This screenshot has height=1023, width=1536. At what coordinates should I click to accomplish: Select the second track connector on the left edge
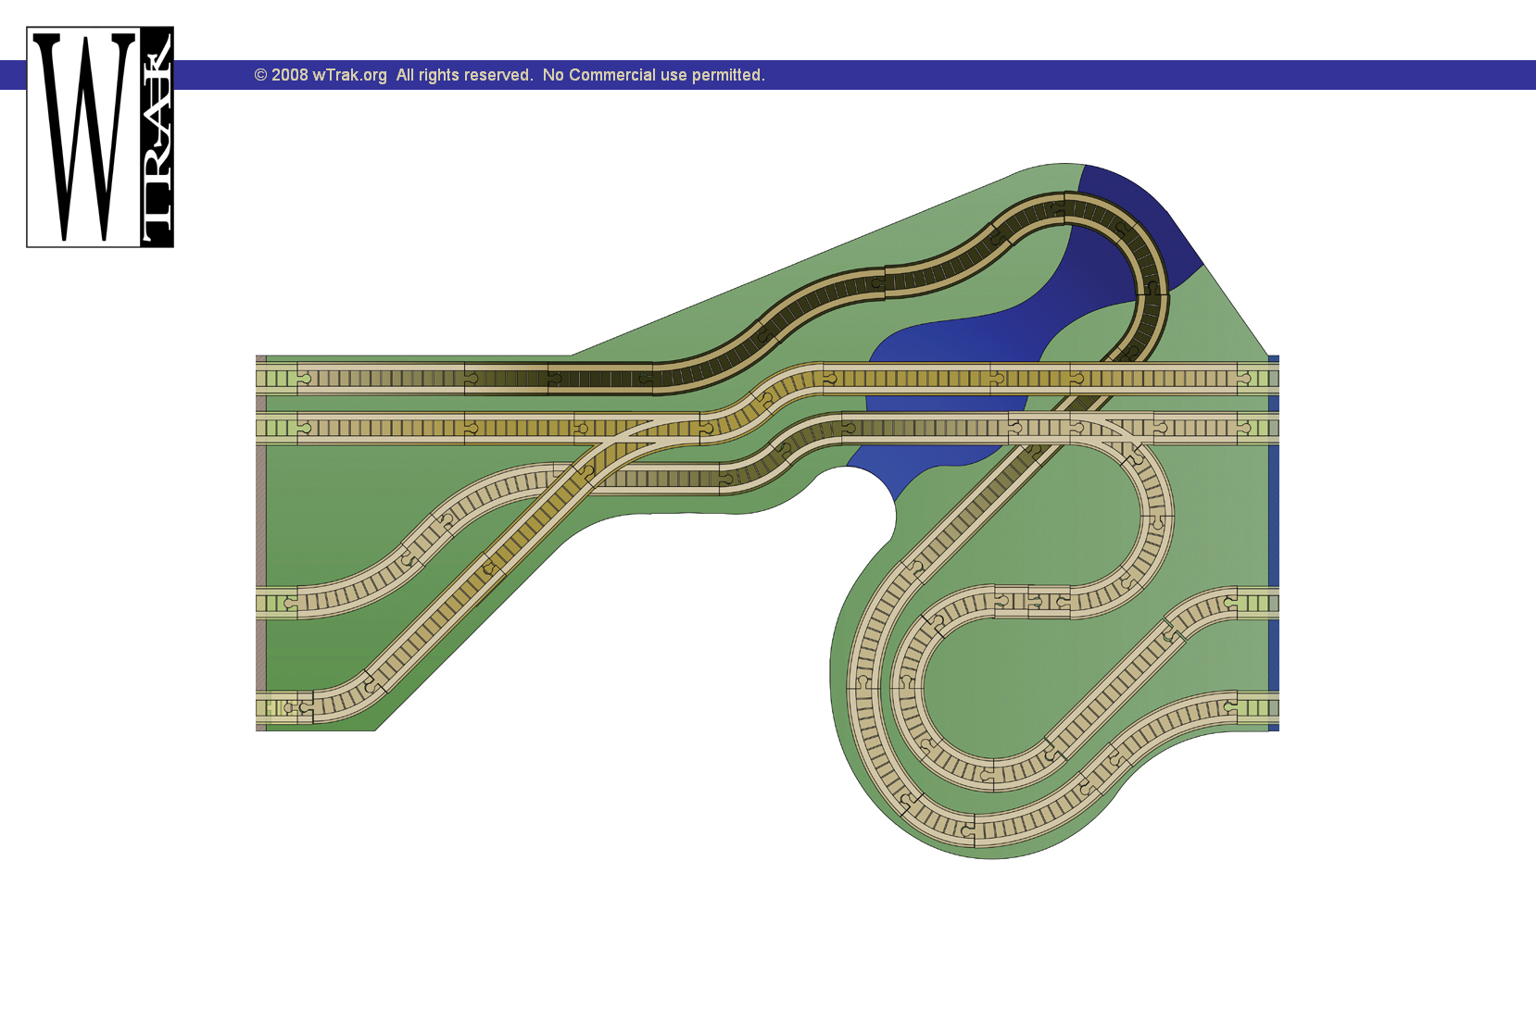pos(276,428)
